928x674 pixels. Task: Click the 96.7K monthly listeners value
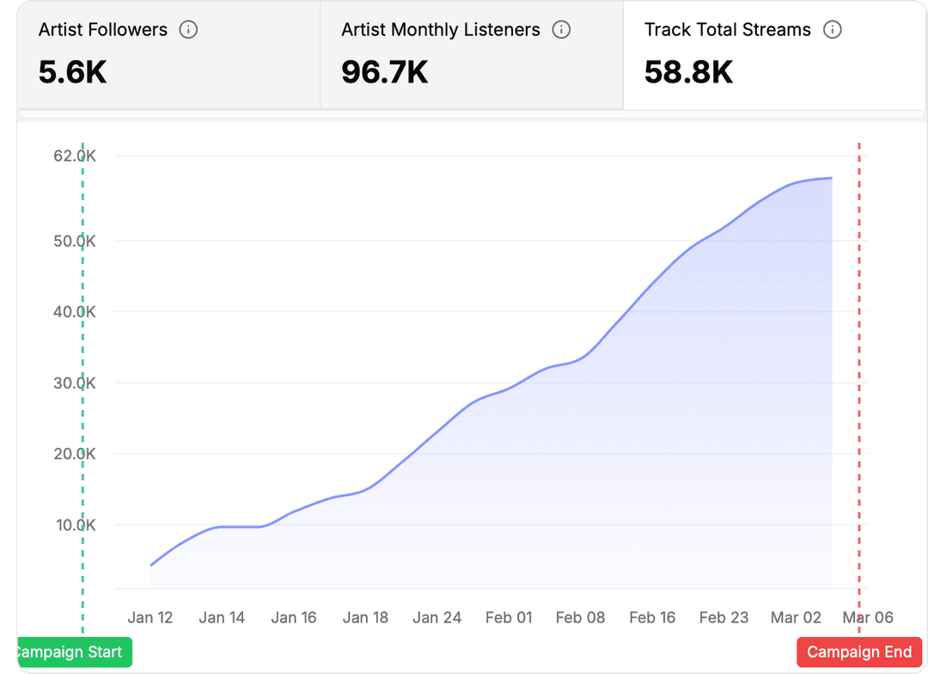click(x=385, y=72)
